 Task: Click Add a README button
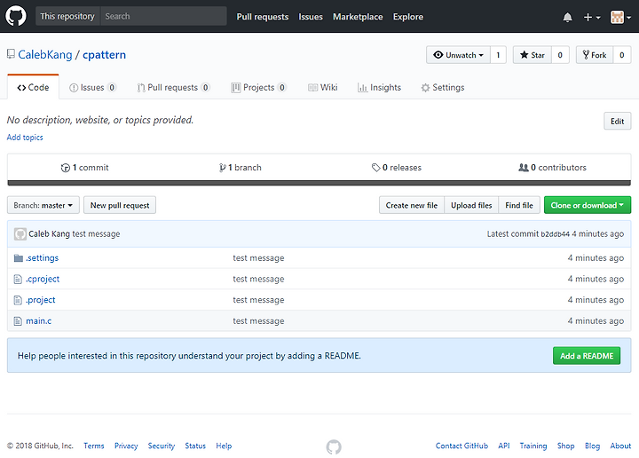[x=587, y=356]
